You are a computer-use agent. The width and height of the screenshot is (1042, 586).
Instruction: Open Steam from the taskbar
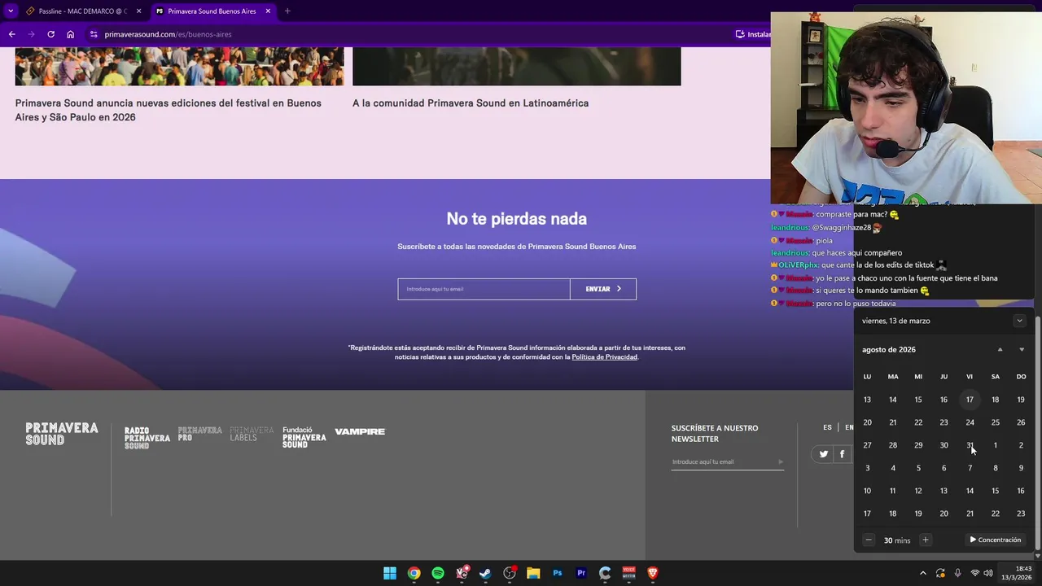485,573
